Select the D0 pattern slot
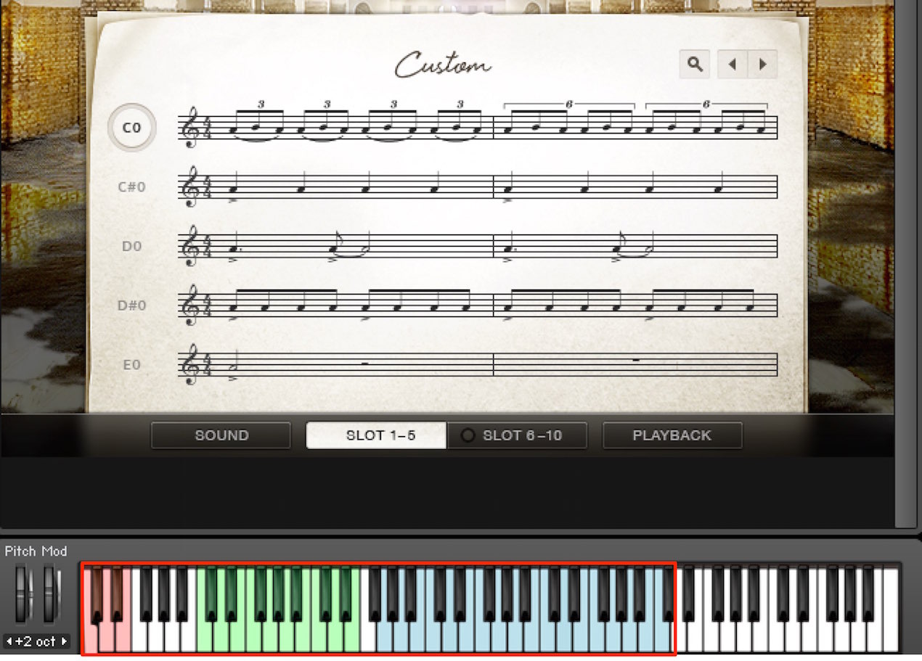922x661 pixels. tap(131, 246)
